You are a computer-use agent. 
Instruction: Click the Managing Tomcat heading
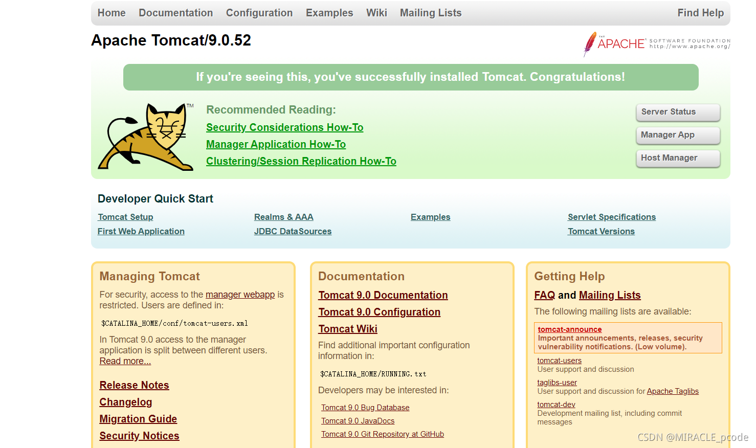pyautogui.click(x=149, y=276)
